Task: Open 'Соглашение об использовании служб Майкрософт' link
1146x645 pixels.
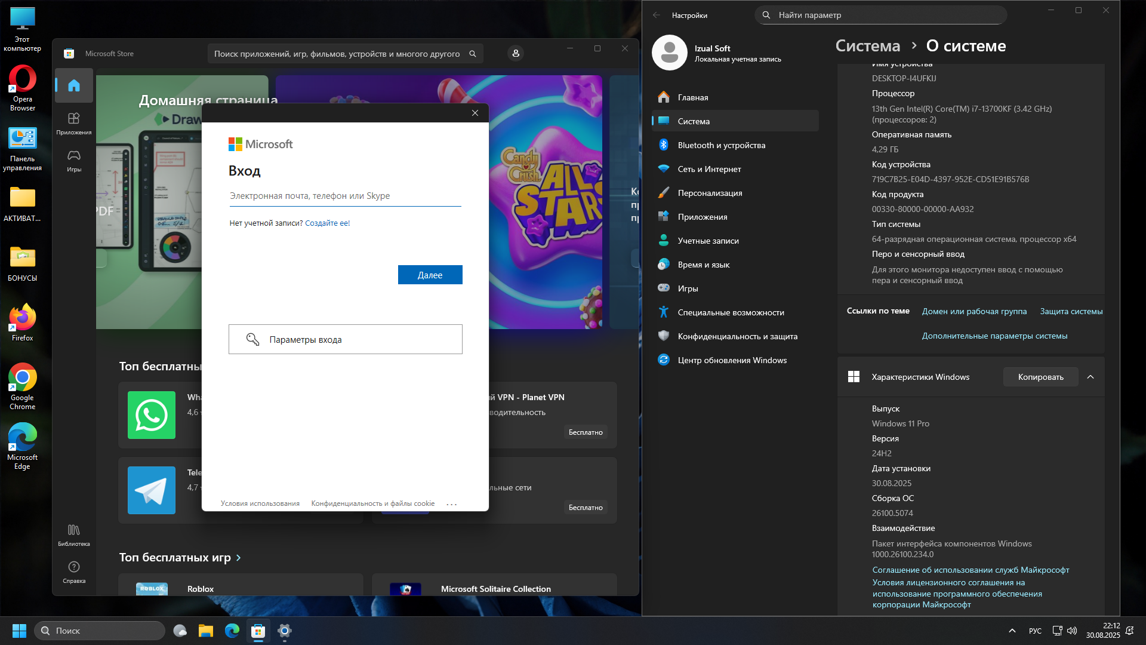Action: (971, 570)
